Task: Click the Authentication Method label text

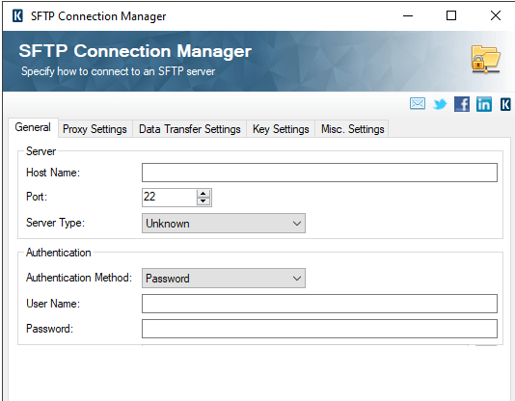Action: (79, 278)
